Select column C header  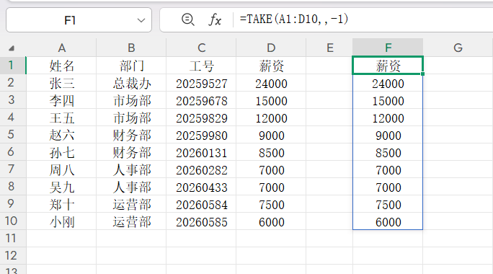201,48
